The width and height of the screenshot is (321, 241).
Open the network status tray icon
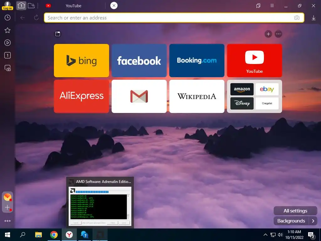click(x=273, y=235)
